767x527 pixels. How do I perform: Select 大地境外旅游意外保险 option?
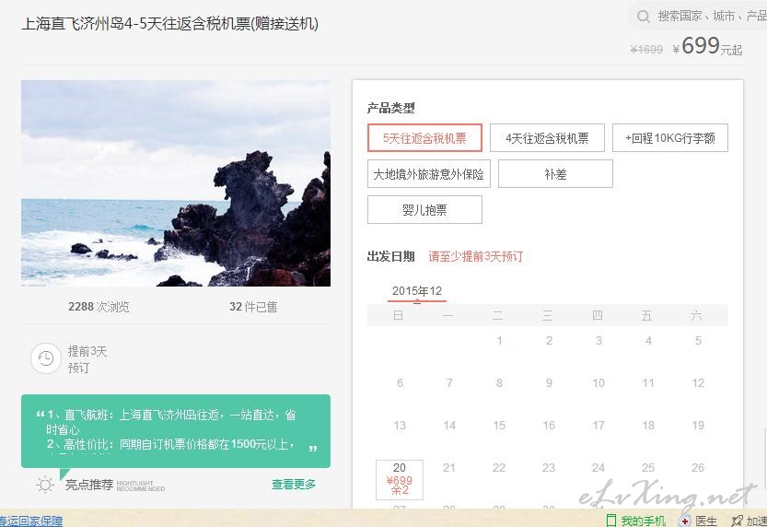point(428,174)
